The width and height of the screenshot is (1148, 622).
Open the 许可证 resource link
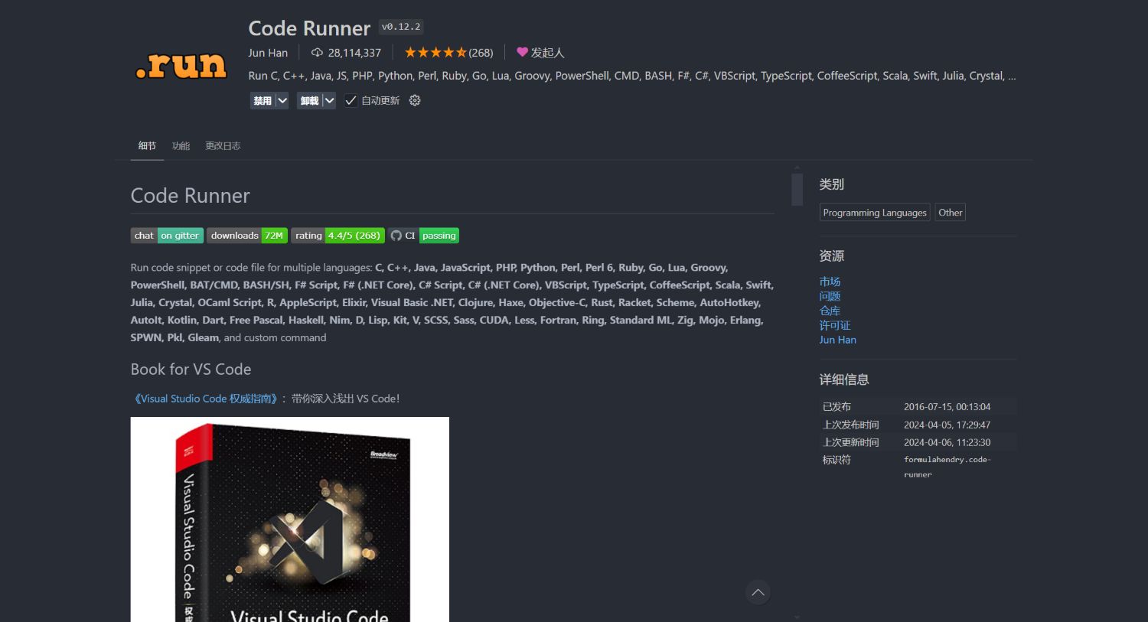(835, 325)
